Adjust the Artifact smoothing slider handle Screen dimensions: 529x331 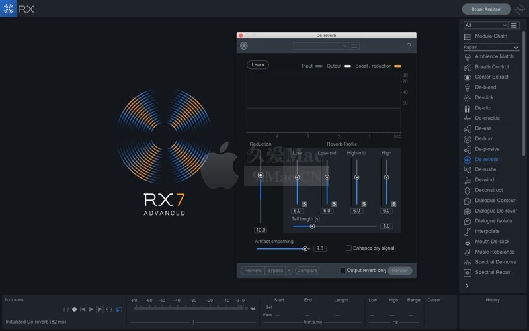pos(305,249)
